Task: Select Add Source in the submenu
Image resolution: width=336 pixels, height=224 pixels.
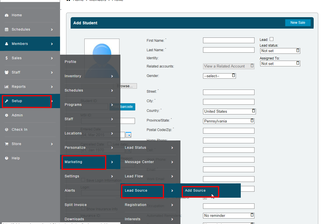Action: tap(195, 191)
